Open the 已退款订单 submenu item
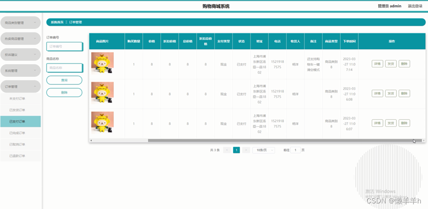 [21, 156]
